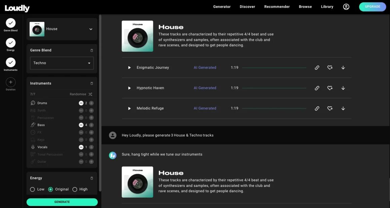Download the Enigmatic Journey track
390x208 pixels.
click(343, 67)
